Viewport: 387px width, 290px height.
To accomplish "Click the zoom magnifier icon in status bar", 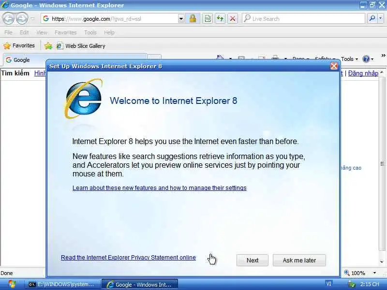I will pos(346,273).
